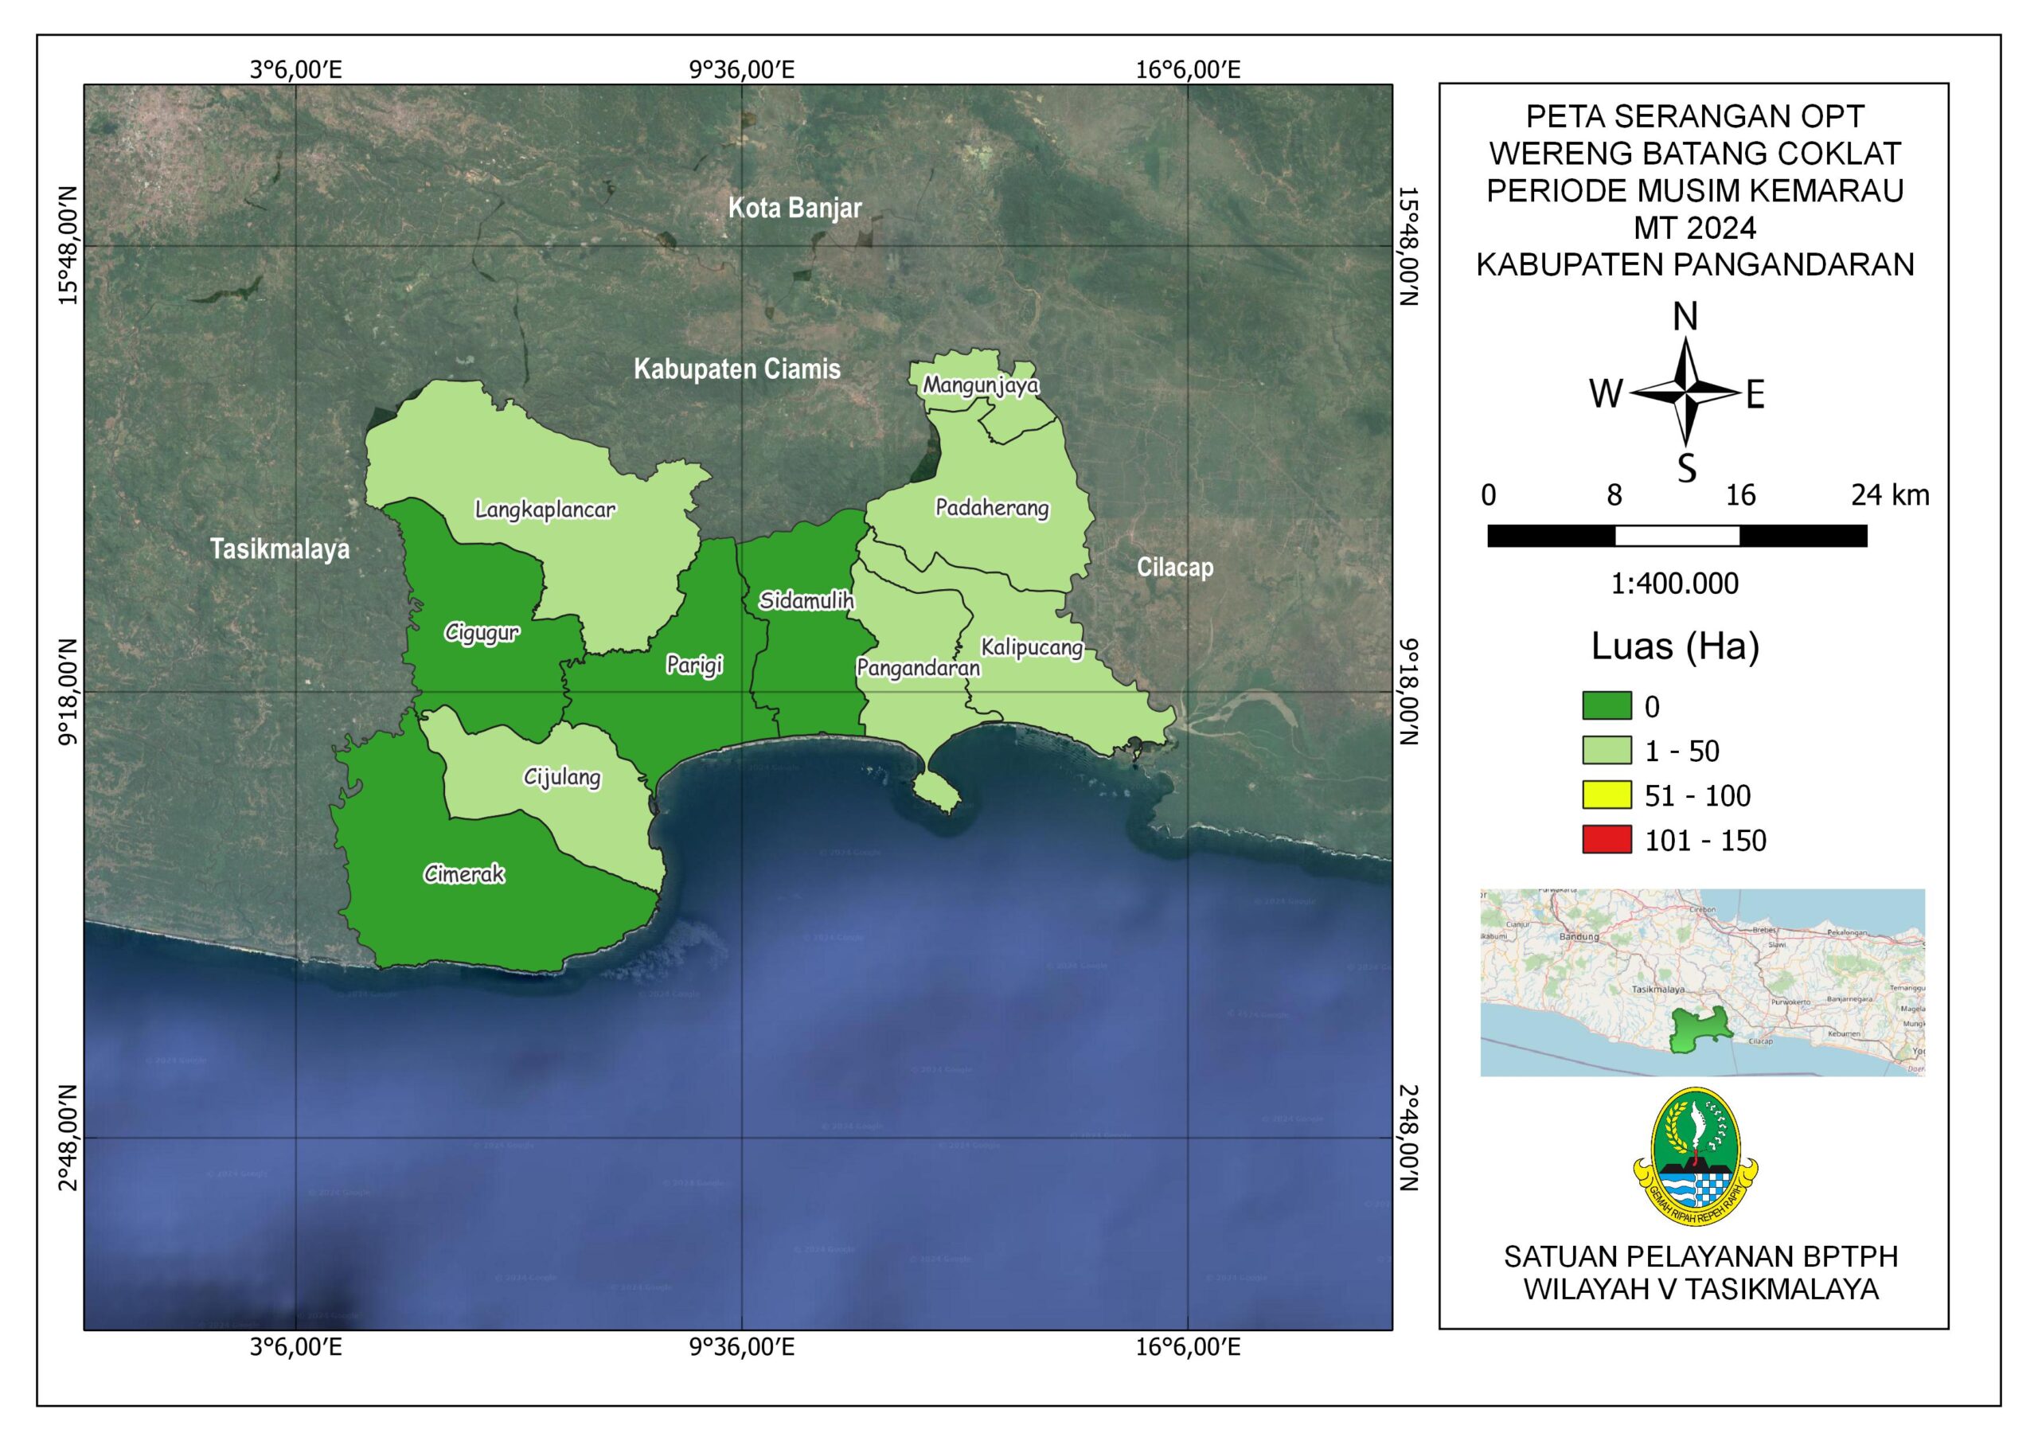The width and height of the screenshot is (2038, 1441).
Task: Click the dark green 0 legend swatch
Action: click(x=1606, y=706)
